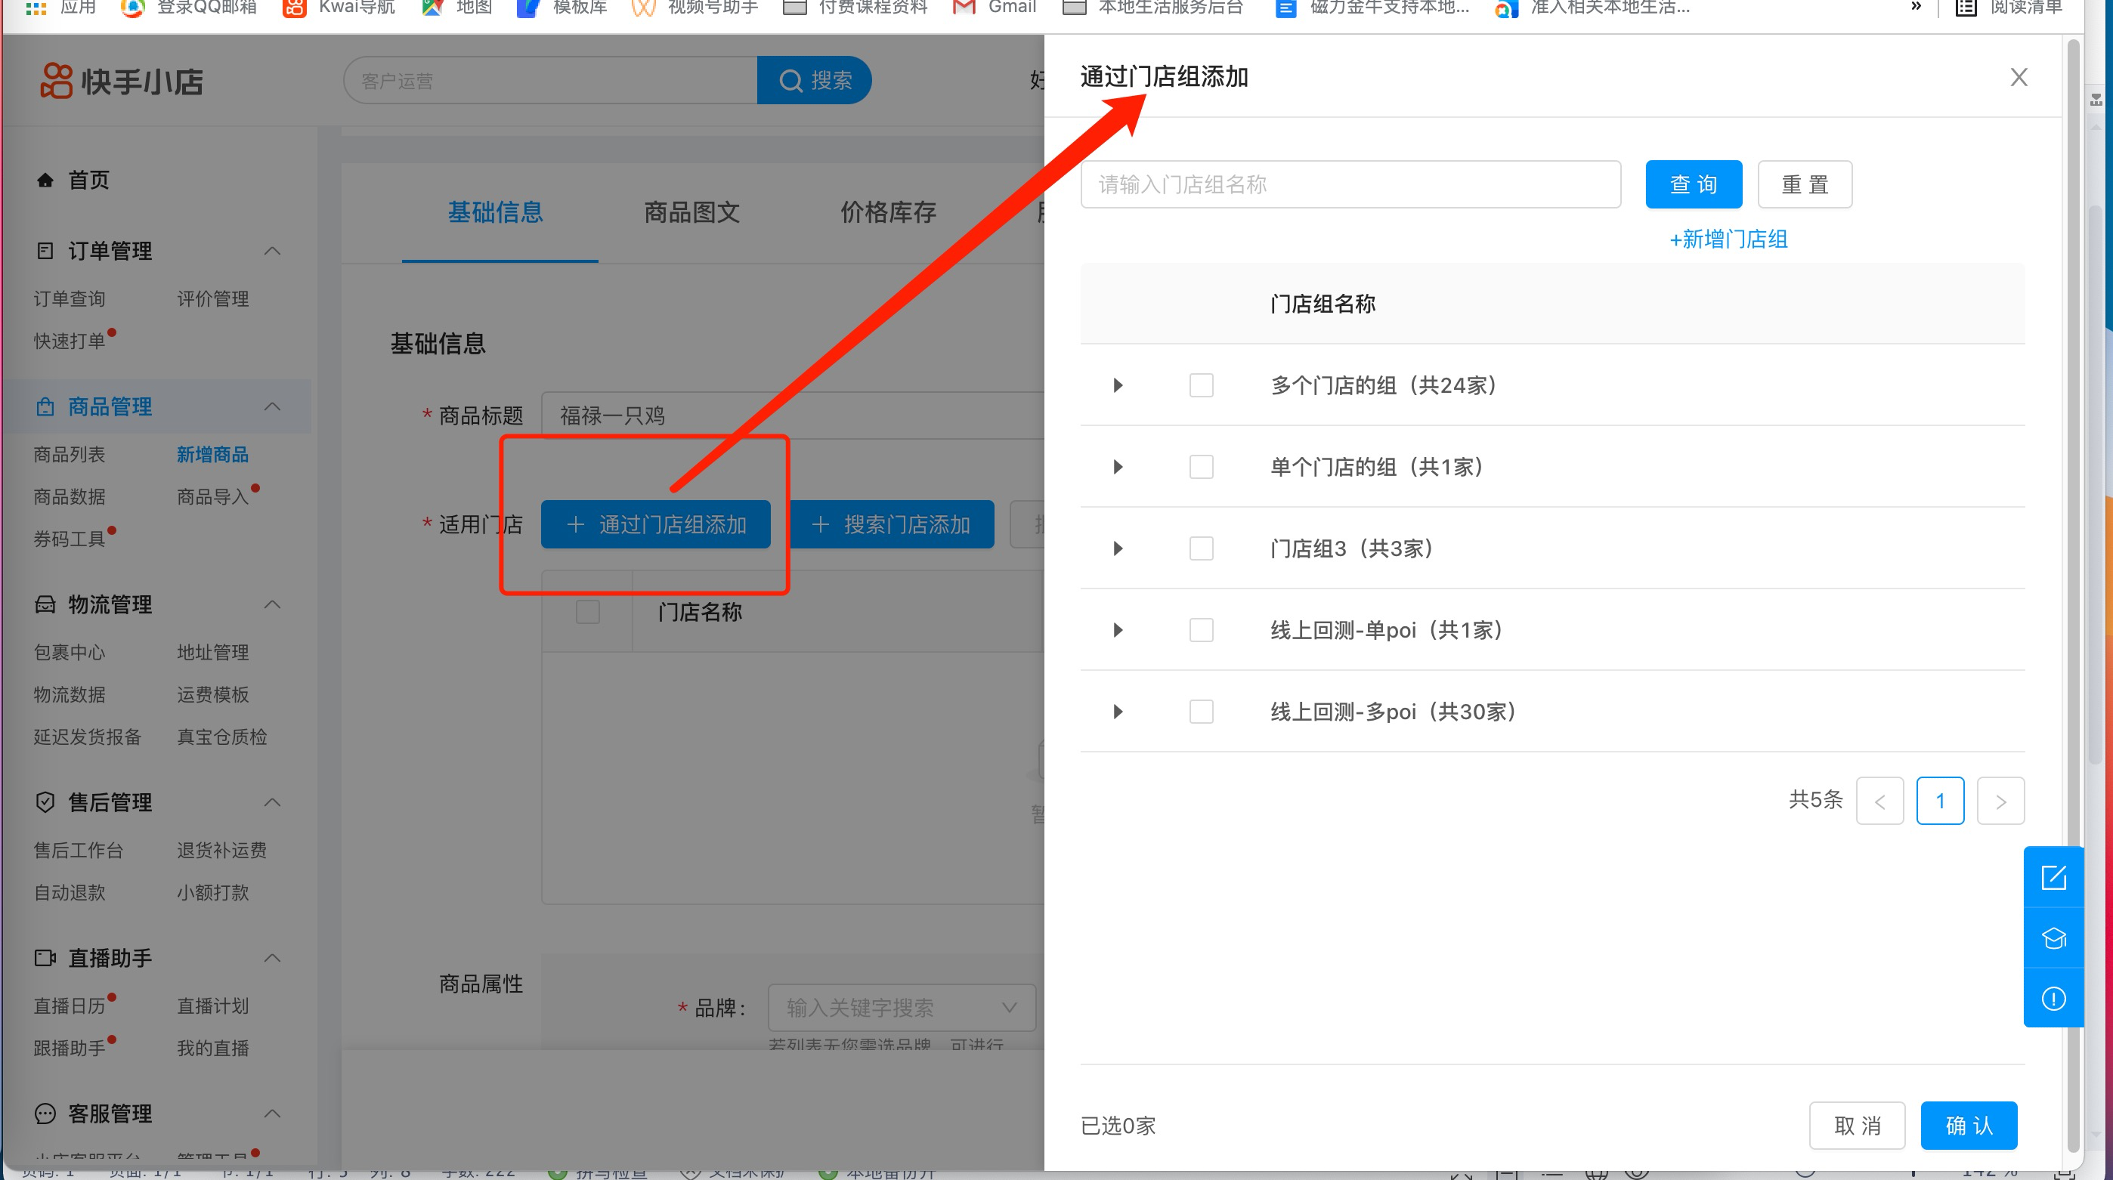Image resolution: width=2113 pixels, height=1180 pixels.
Task: Open the Gmail bookmark
Action: tap(995, 8)
